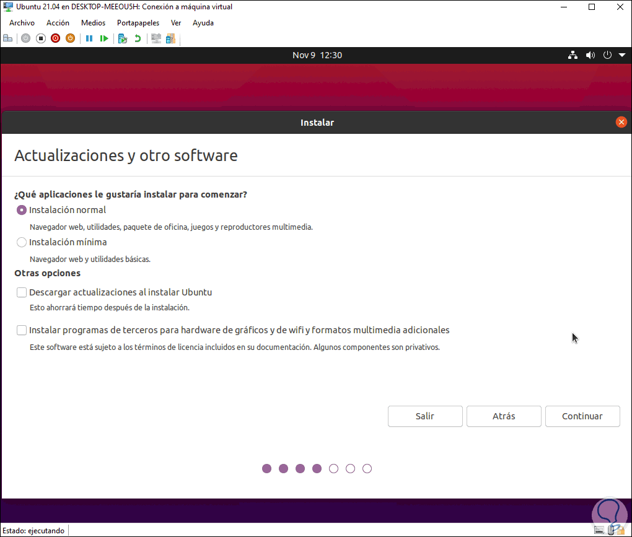
Task: Click the share resources toolbar icon
Action: 170,38
